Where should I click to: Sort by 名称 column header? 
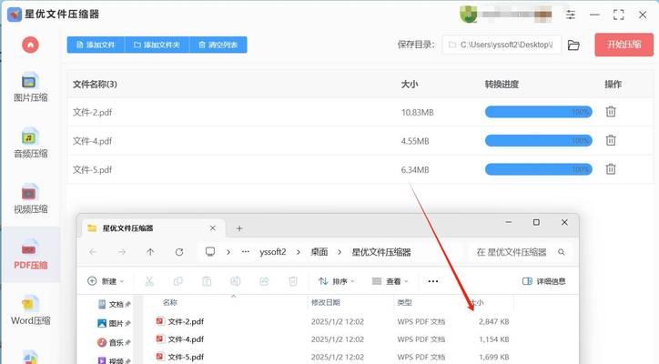(x=170, y=302)
